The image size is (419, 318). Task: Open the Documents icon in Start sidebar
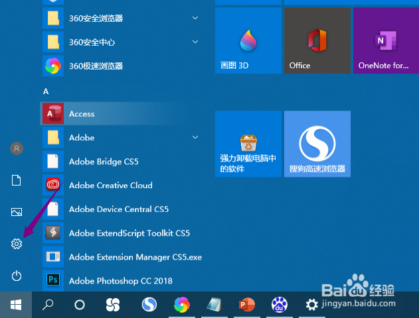coord(17,180)
